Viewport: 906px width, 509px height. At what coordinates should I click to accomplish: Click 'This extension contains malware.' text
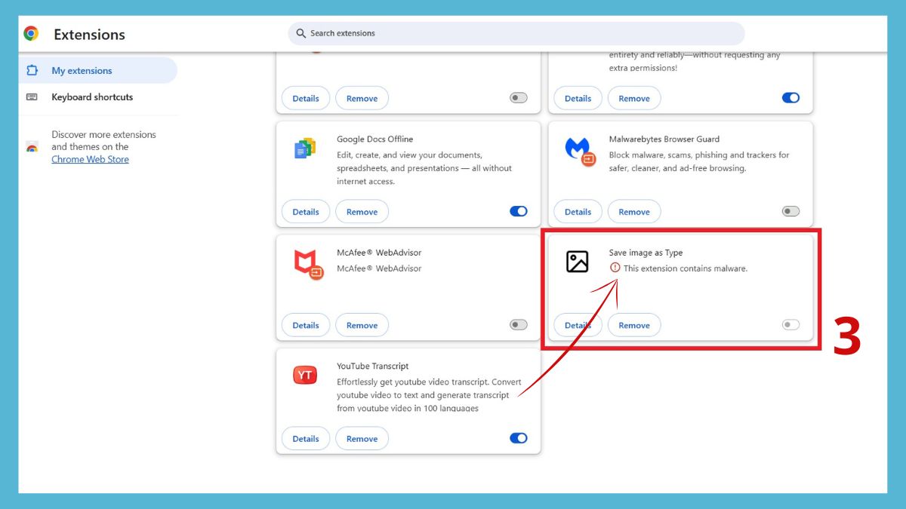(686, 268)
